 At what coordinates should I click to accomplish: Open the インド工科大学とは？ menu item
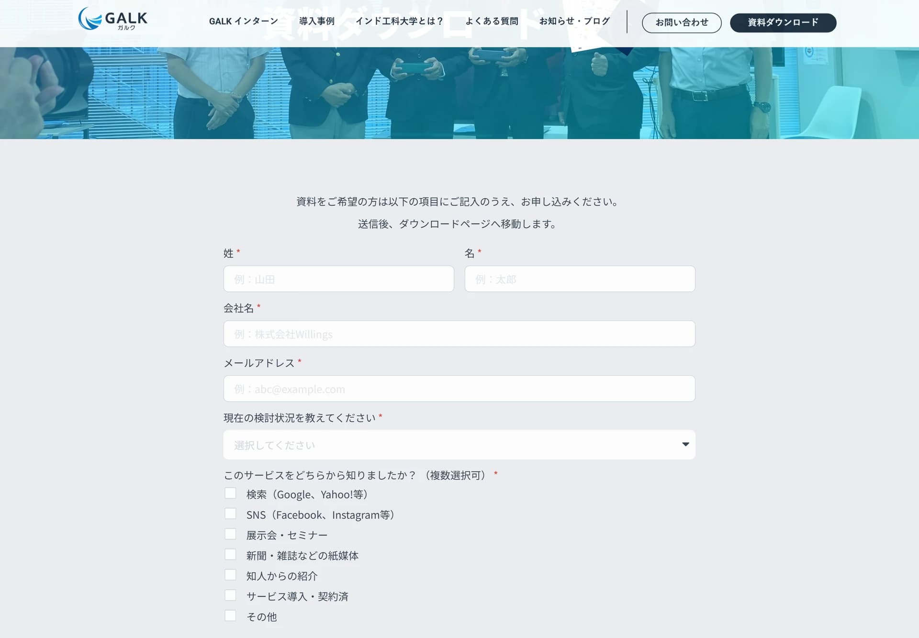(400, 21)
